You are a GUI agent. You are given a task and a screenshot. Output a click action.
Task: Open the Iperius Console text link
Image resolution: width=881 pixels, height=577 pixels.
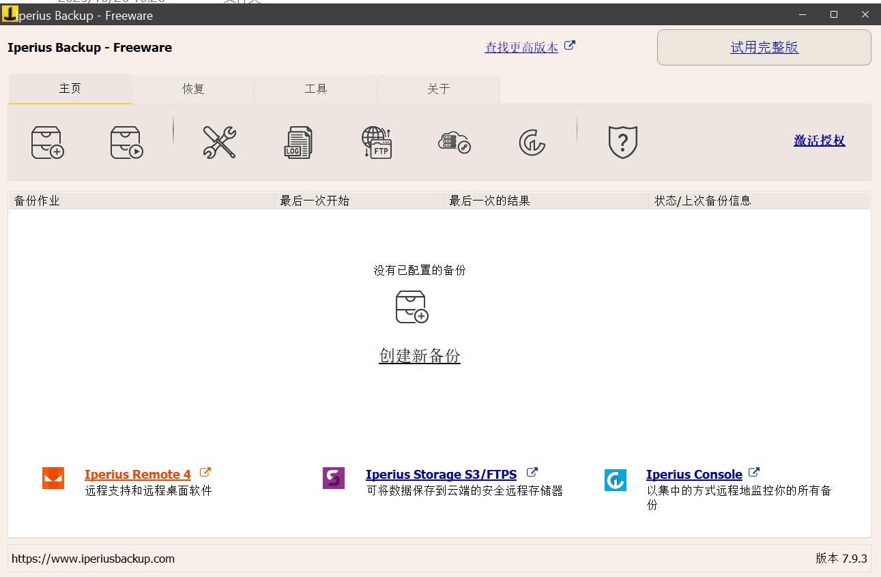tap(694, 475)
